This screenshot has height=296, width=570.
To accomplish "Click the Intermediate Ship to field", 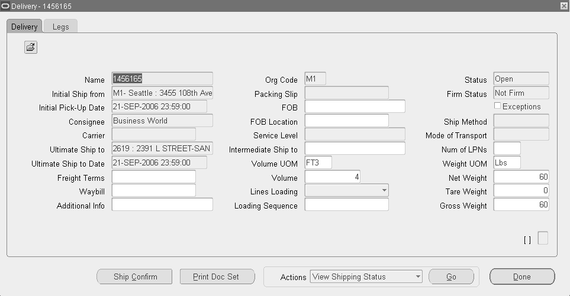I will [355, 148].
